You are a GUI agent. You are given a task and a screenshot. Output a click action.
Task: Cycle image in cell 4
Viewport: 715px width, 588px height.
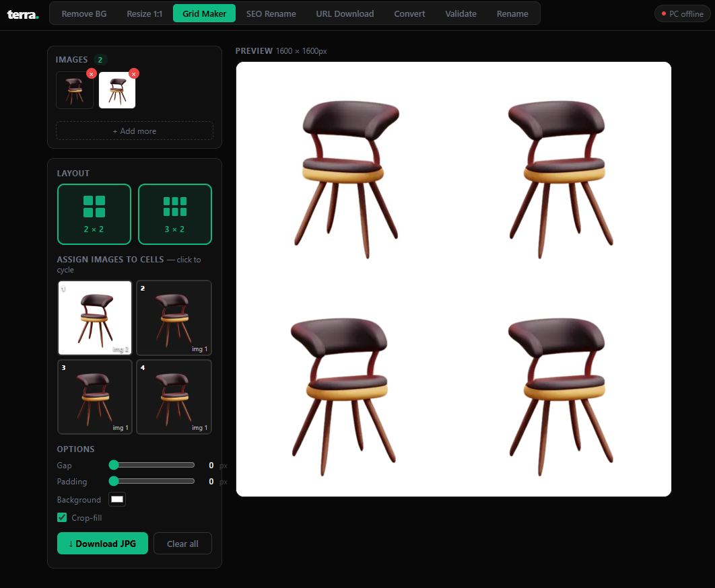click(174, 396)
